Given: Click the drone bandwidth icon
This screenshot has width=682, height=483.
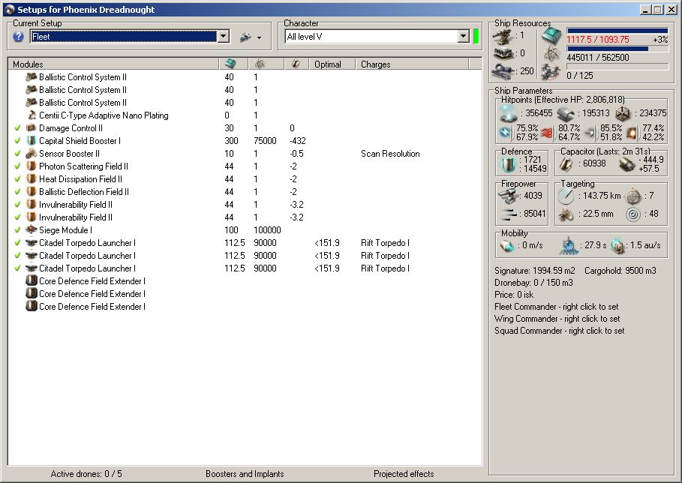Looking at the screenshot, I should point(551,72).
